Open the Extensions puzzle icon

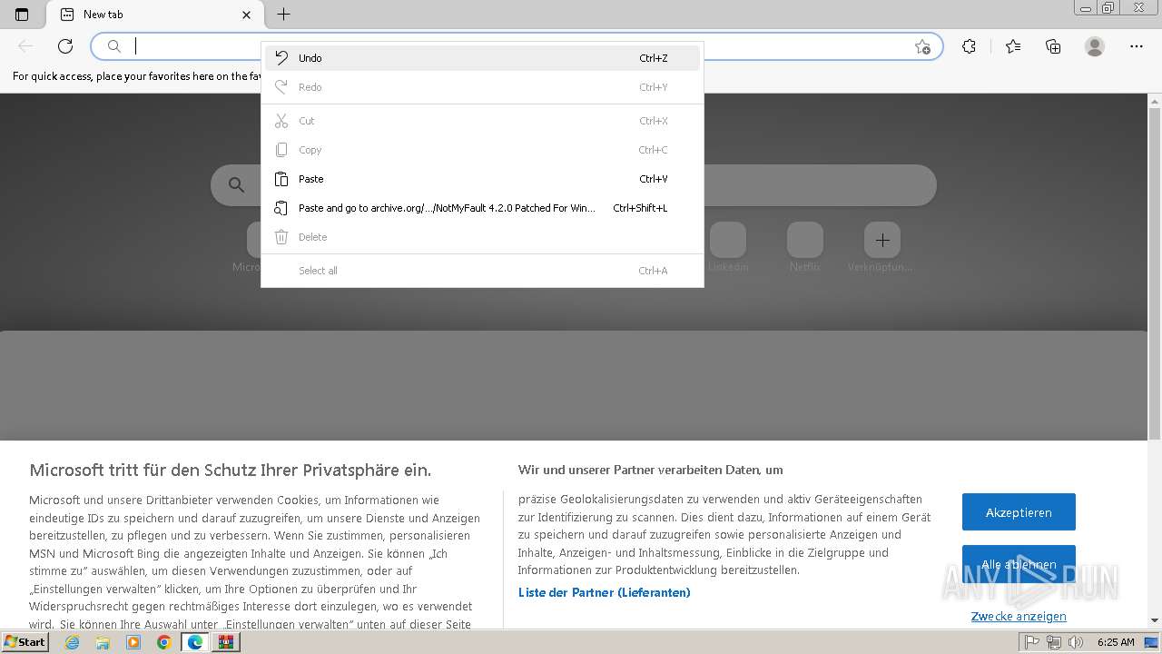coord(969,46)
